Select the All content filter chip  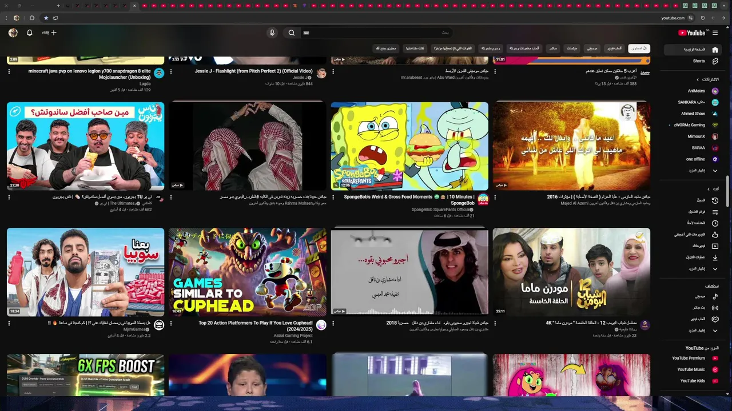(639, 49)
